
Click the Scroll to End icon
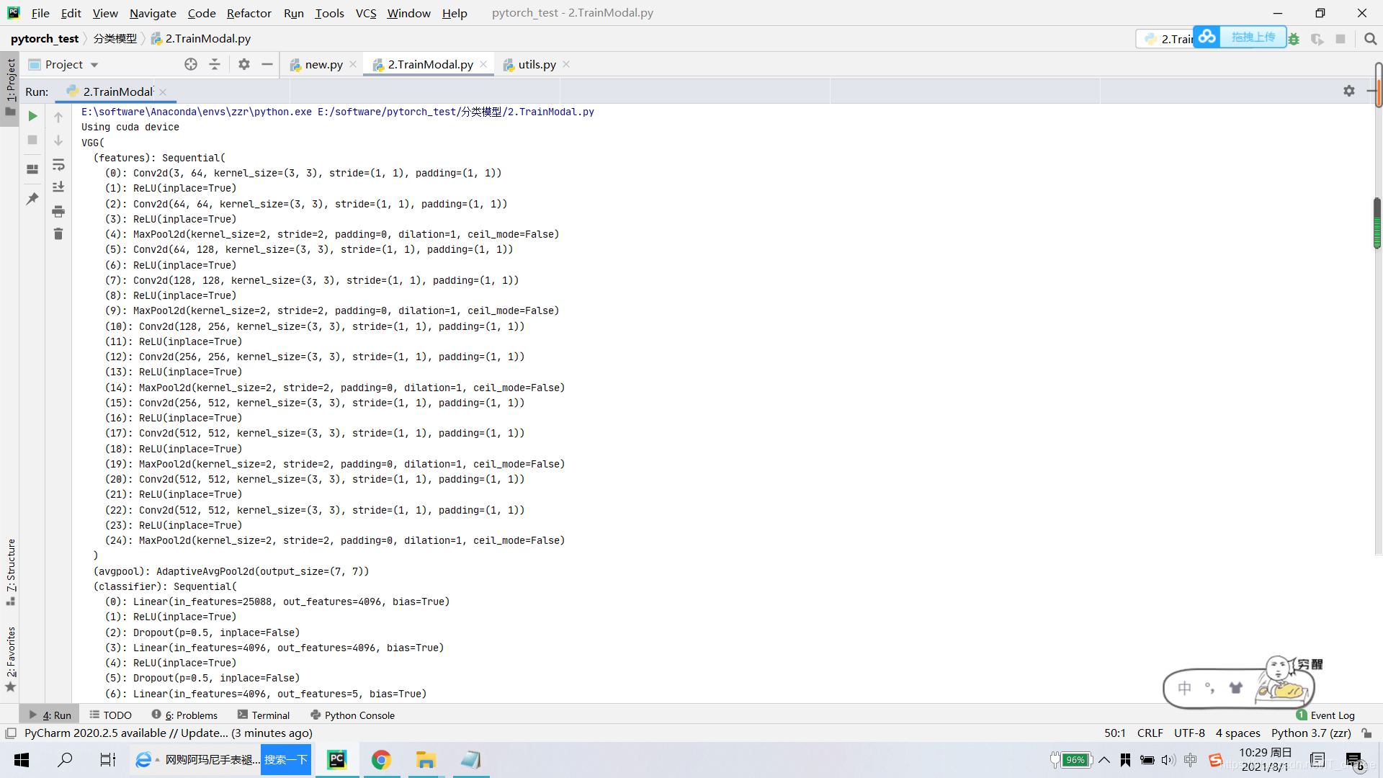tap(58, 187)
